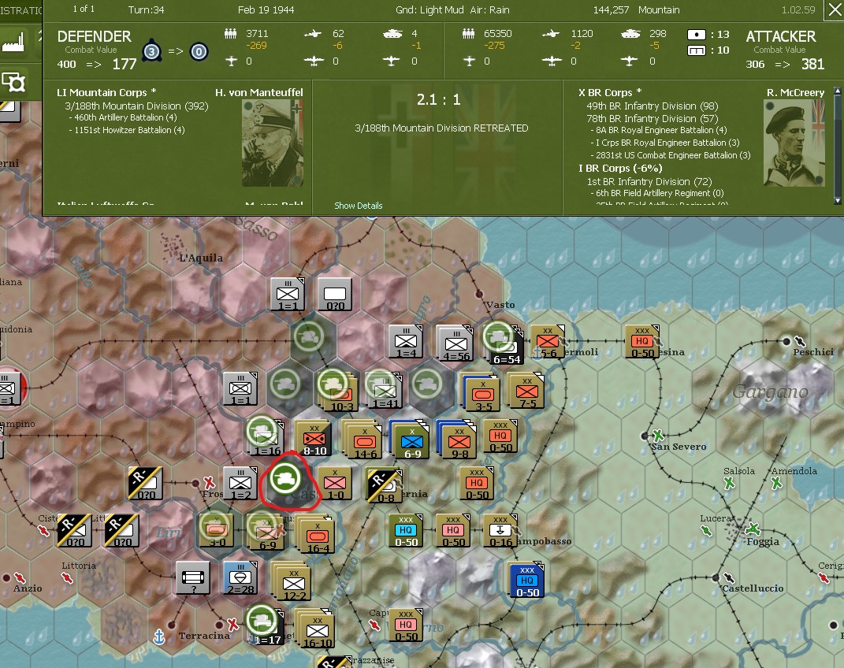
Task: Select the 1=41 German counter
Action: [x=385, y=392]
